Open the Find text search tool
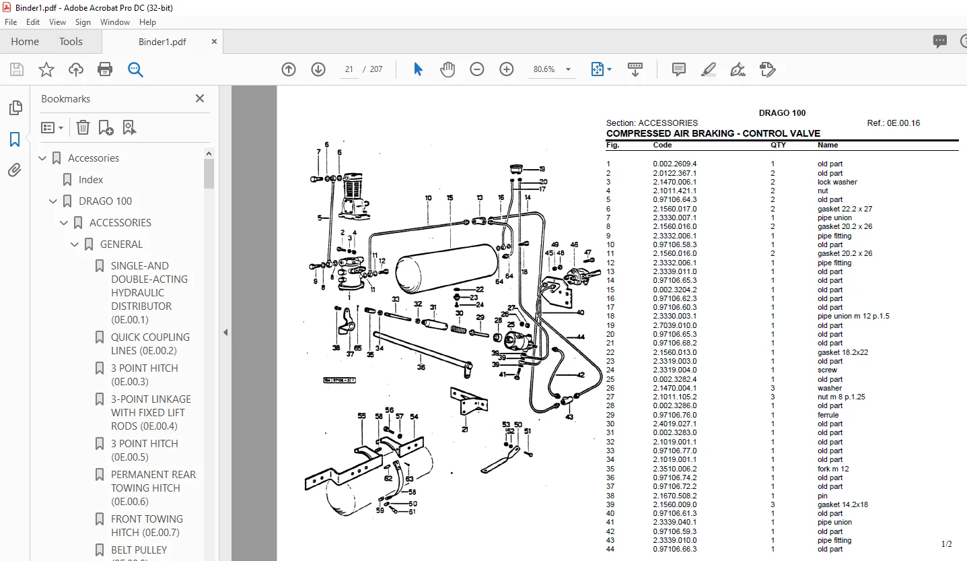 [x=135, y=69]
